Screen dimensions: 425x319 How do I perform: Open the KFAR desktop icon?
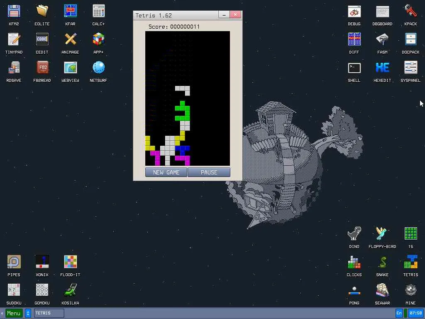70,11
